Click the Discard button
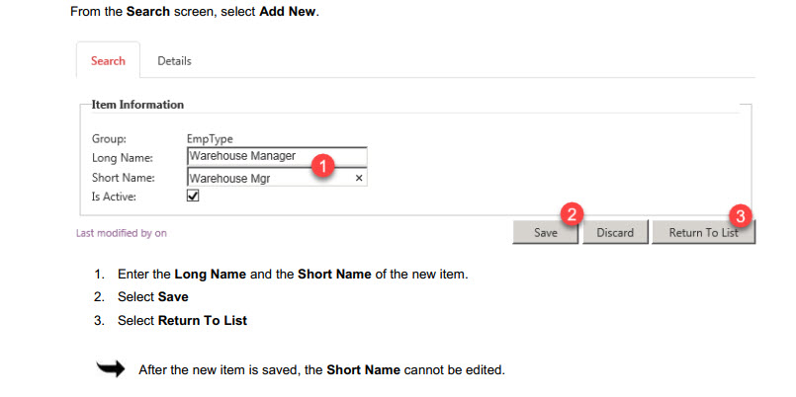Viewport: 796px width, 397px height. 614,233
